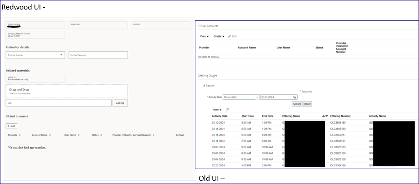
Task: Click the Person Number field
Action: (x=35, y=25)
